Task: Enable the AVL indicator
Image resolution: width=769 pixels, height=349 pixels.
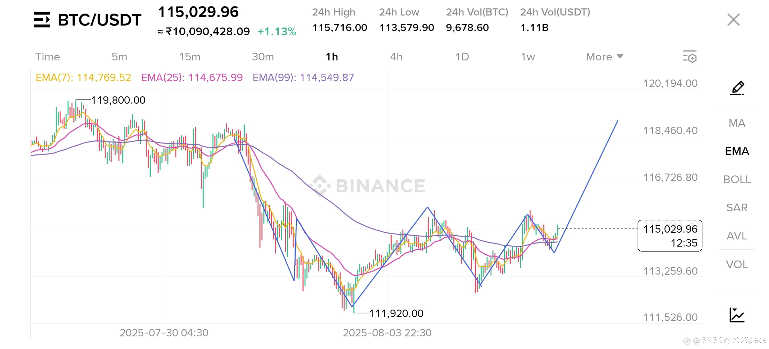Action: (737, 236)
